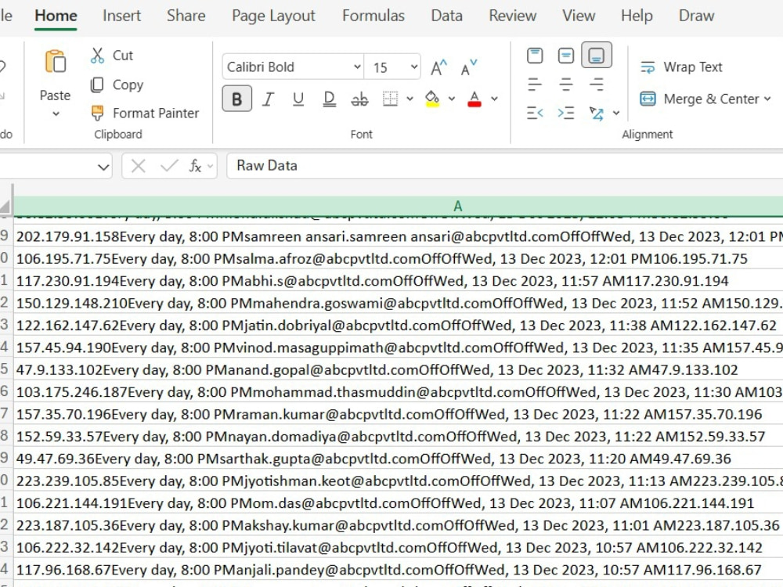783x587 pixels.
Task: Open the Page Layout tab
Action: coord(273,16)
